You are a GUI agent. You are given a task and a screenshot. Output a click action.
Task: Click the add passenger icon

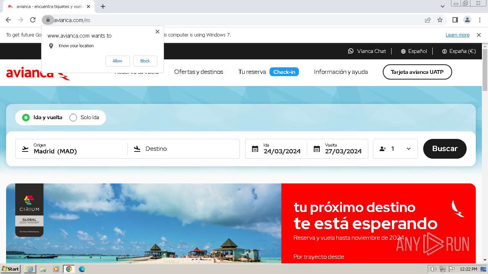(x=383, y=149)
